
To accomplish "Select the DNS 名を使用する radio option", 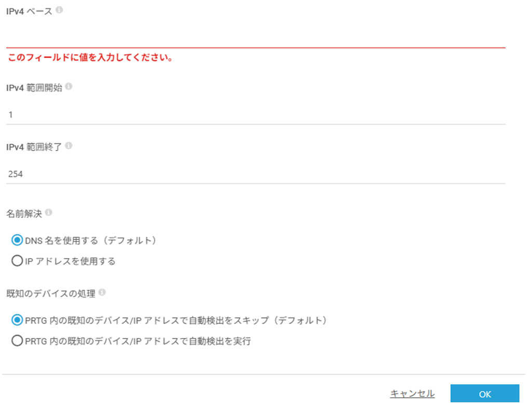I will [17, 240].
